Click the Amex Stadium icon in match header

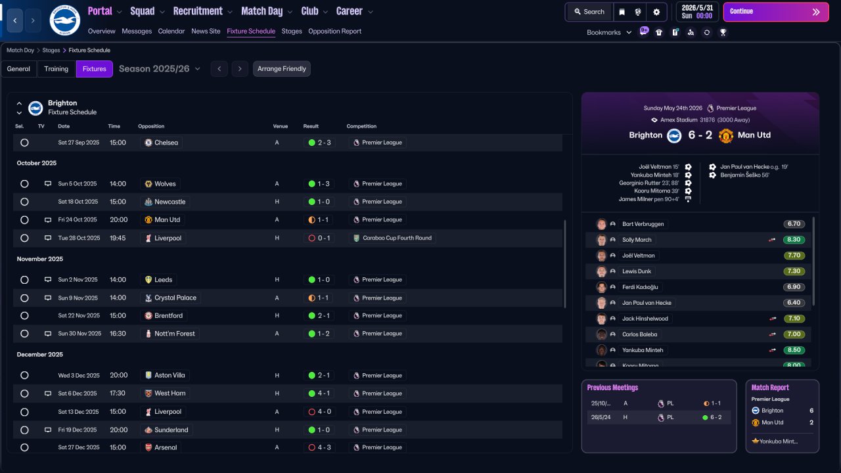654,120
